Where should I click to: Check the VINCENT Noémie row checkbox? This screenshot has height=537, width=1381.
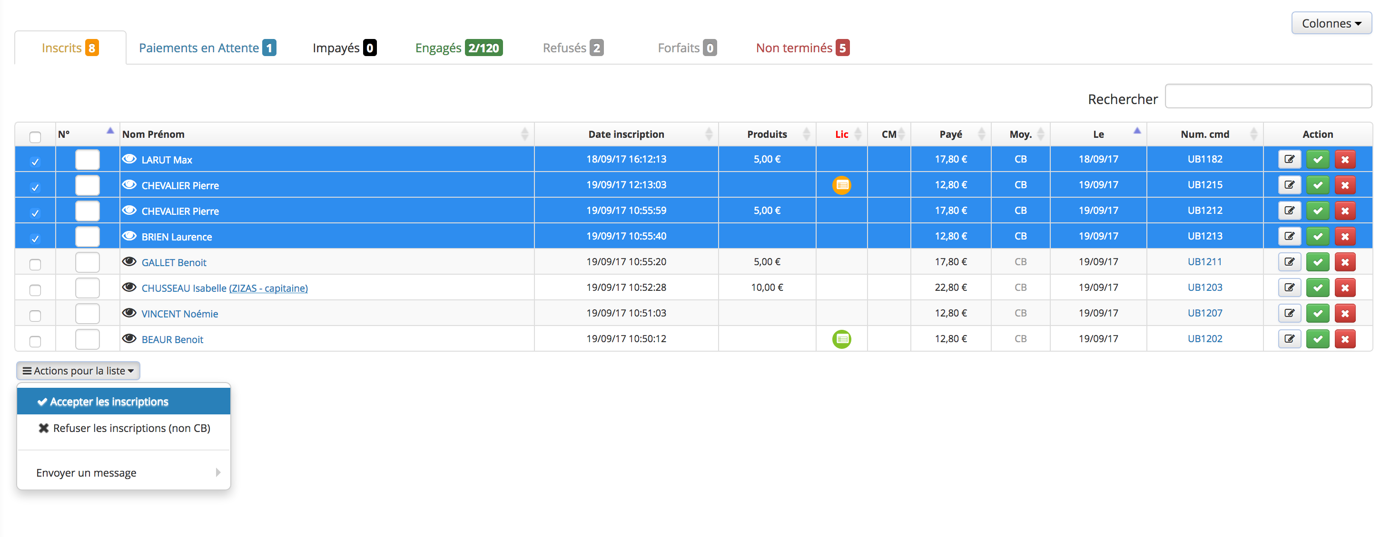pyautogui.click(x=35, y=316)
